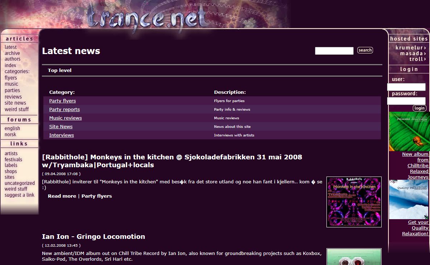This screenshot has width=430, height=265.
Task: Open Party flyers category
Action: (x=62, y=101)
